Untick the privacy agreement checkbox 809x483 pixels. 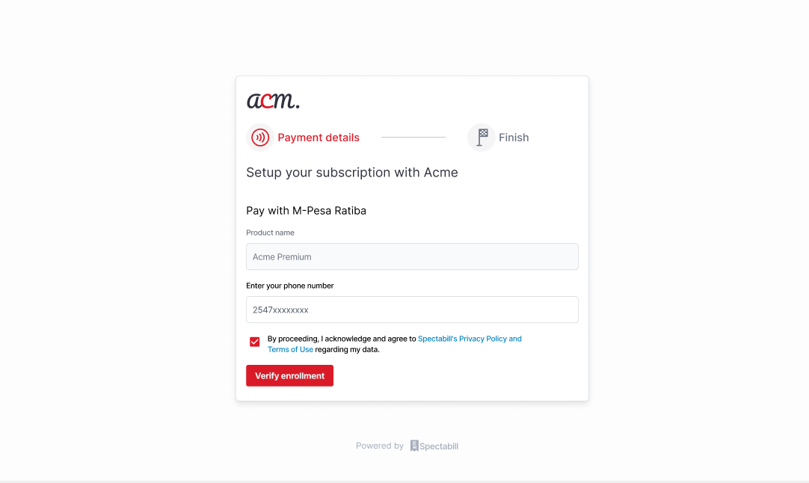tap(255, 342)
